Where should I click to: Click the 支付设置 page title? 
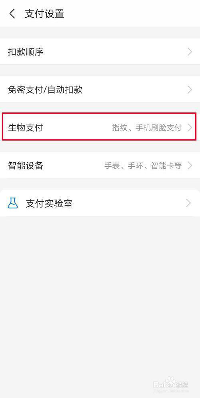pos(44,14)
